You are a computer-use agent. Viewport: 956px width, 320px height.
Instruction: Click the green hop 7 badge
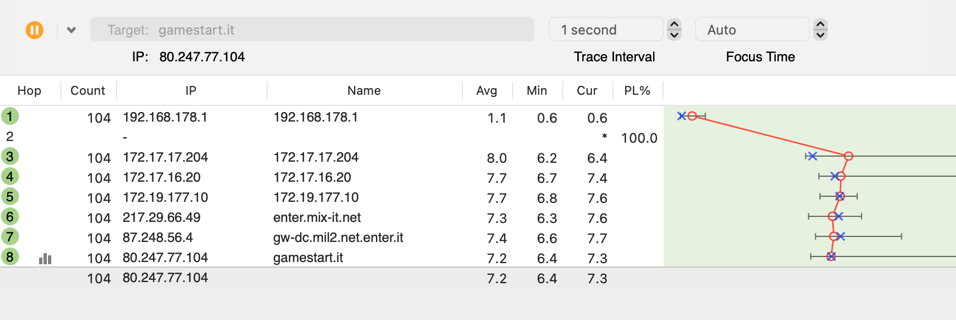10,237
